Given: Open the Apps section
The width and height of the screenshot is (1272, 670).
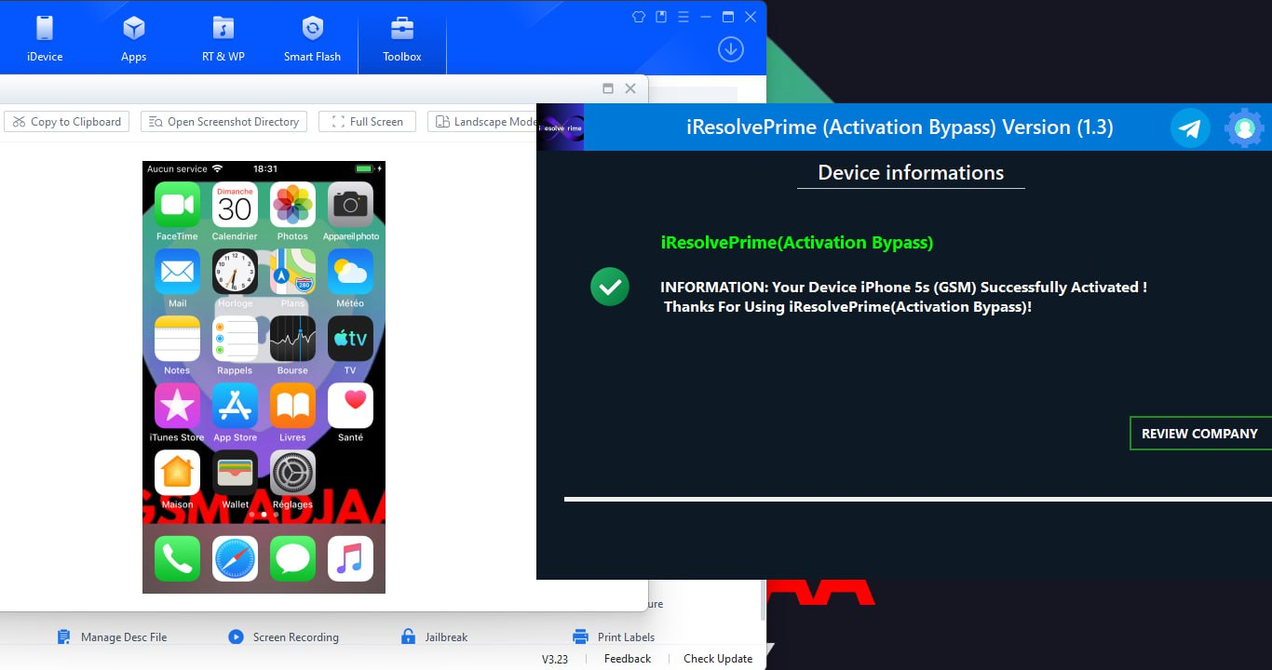Looking at the screenshot, I should coord(133,37).
